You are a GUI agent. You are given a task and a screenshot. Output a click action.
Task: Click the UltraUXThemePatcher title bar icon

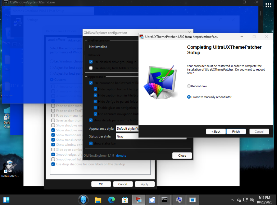pos(142,37)
